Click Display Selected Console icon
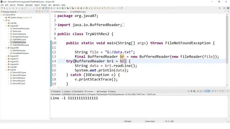 (x=216, y=91)
